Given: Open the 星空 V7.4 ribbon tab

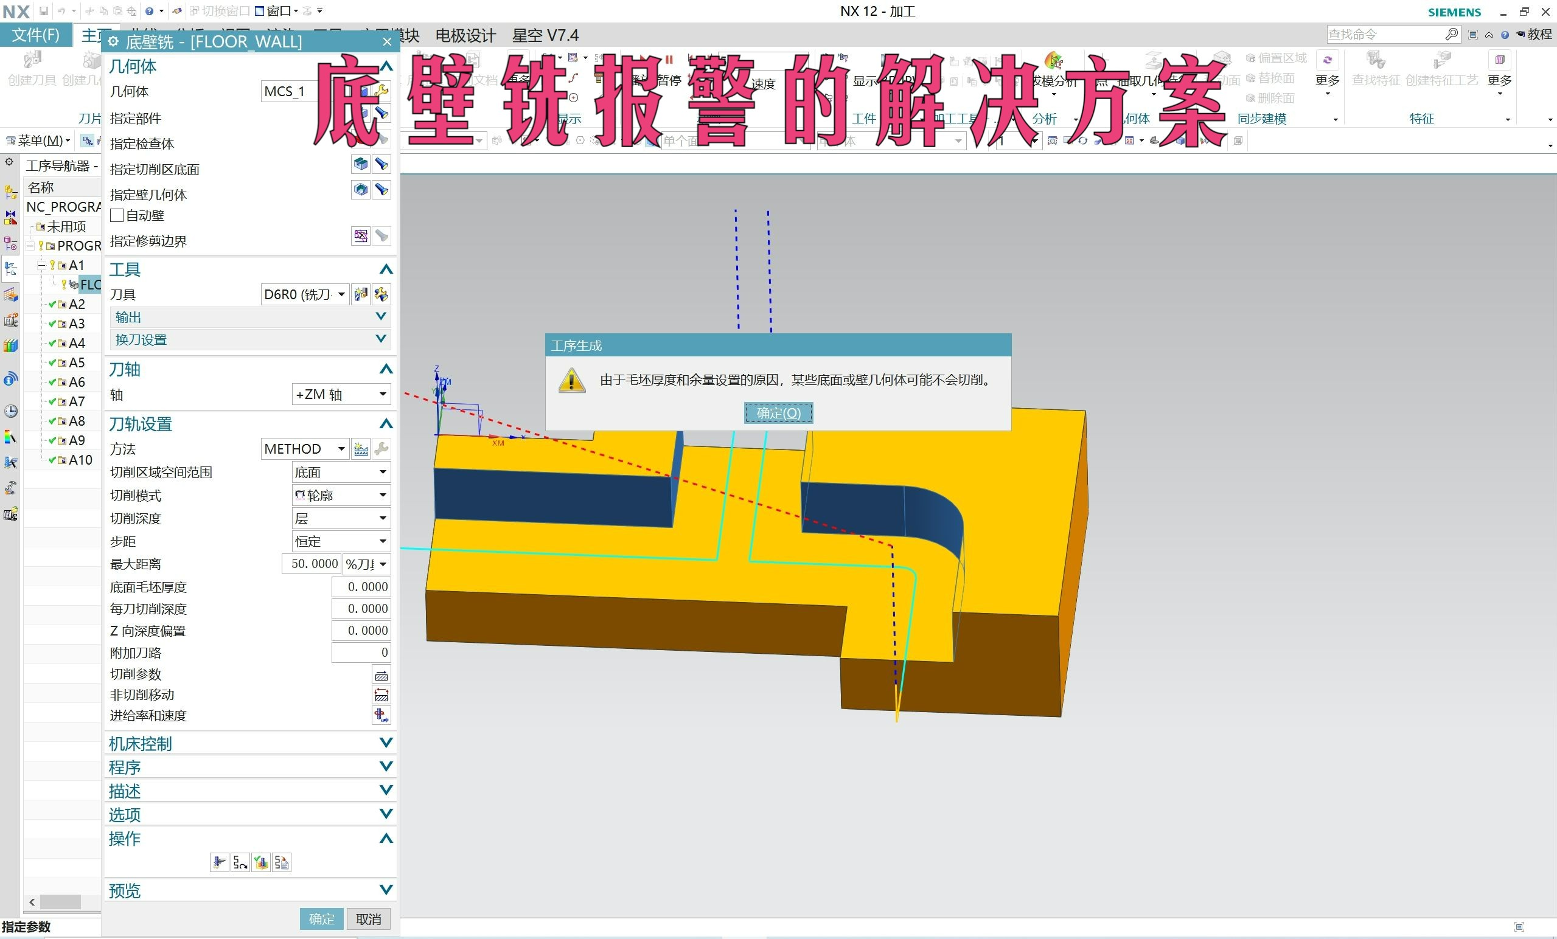Looking at the screenshot, I should pyautogui.click(x=545, y=35).
